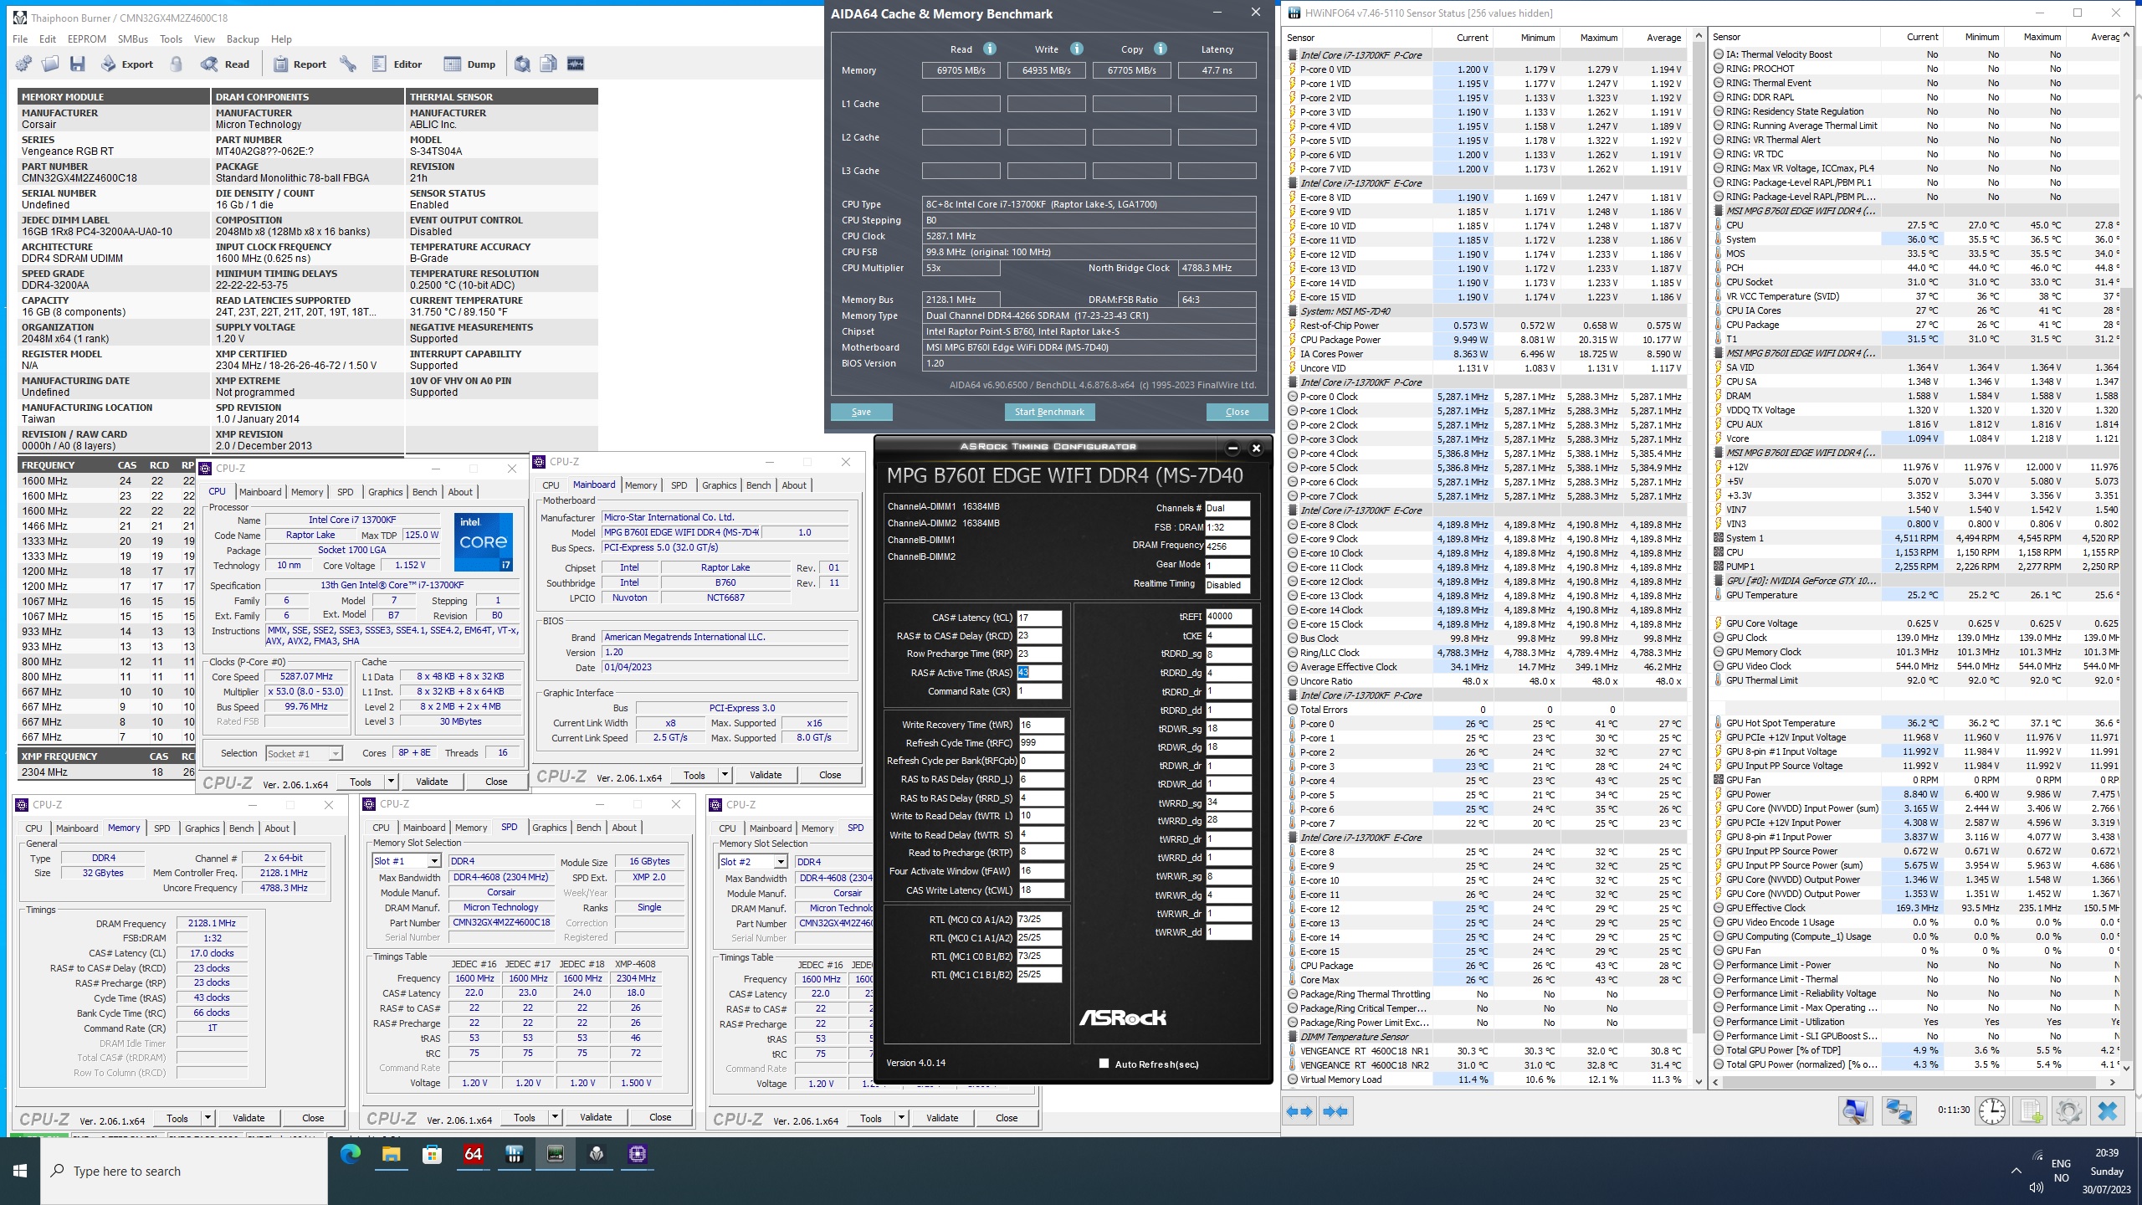Show hidden system tray icons chevron

tap(2016, 1171)
